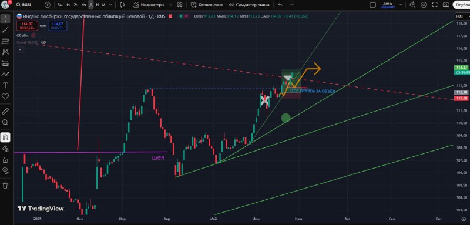Image resolution: width=470 pixels, height=225 pixels.
Task: Open the forecasting and position tools
Action: [5, 63]
